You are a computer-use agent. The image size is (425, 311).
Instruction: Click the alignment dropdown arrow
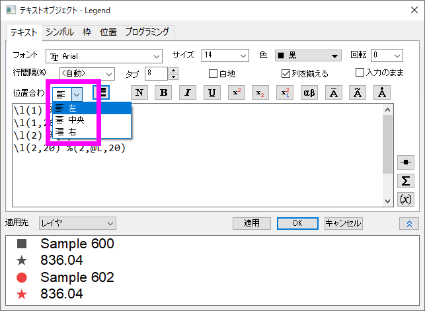(77, 94)
